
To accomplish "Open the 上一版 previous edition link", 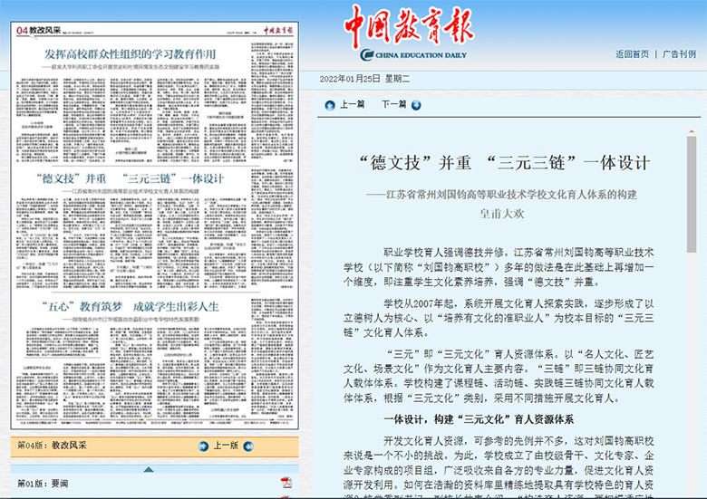I will (226, 446).
